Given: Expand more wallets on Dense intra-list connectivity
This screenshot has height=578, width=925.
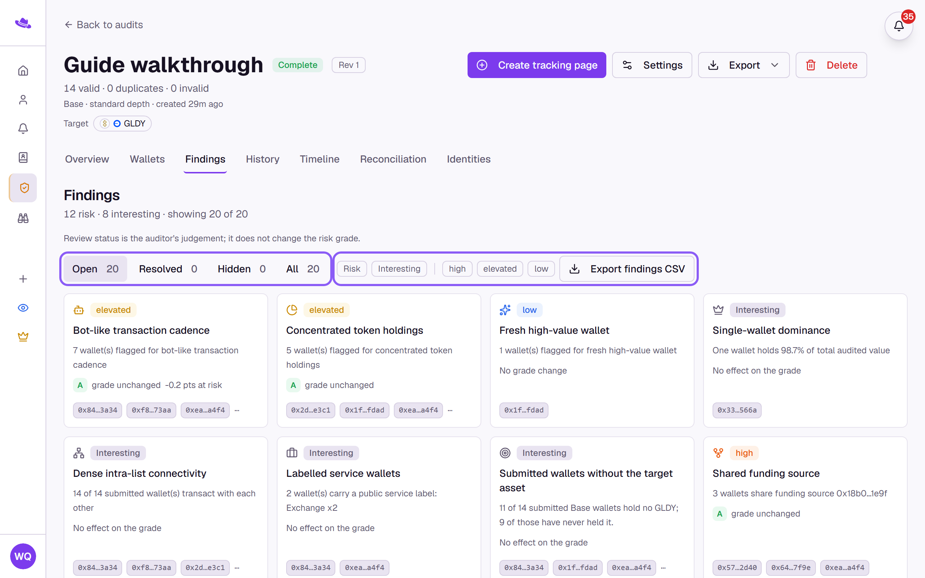Looking at the screenshot, I should tap(237, 568).
